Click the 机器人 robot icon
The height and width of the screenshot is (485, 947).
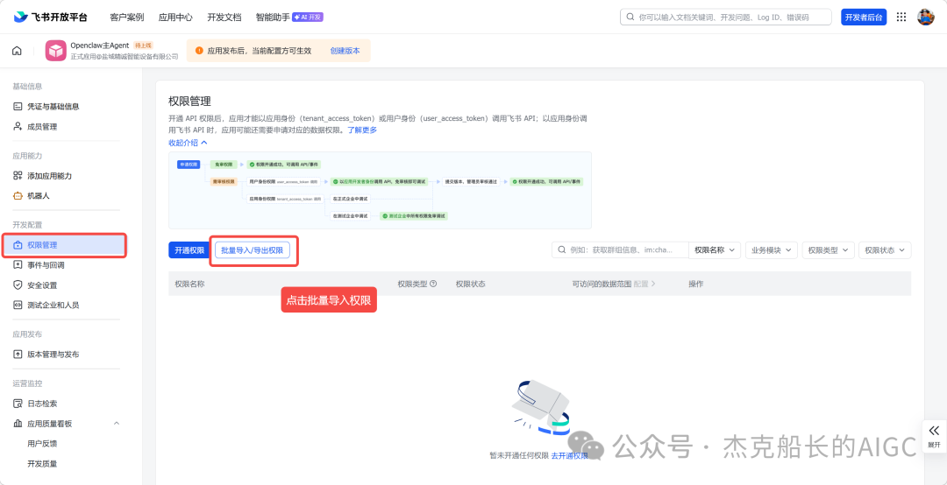click(18, 196)
